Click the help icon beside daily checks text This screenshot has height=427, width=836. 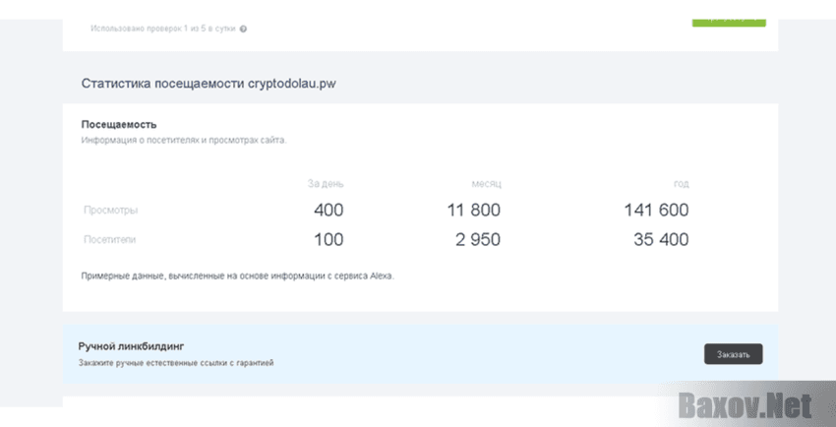[x=243, y=29]
